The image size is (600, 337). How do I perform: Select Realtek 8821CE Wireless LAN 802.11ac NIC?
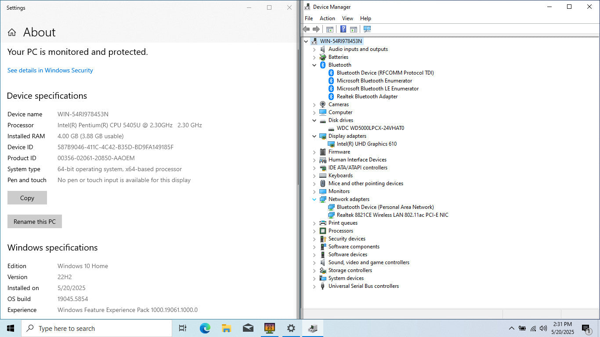[x=393, y=215]
